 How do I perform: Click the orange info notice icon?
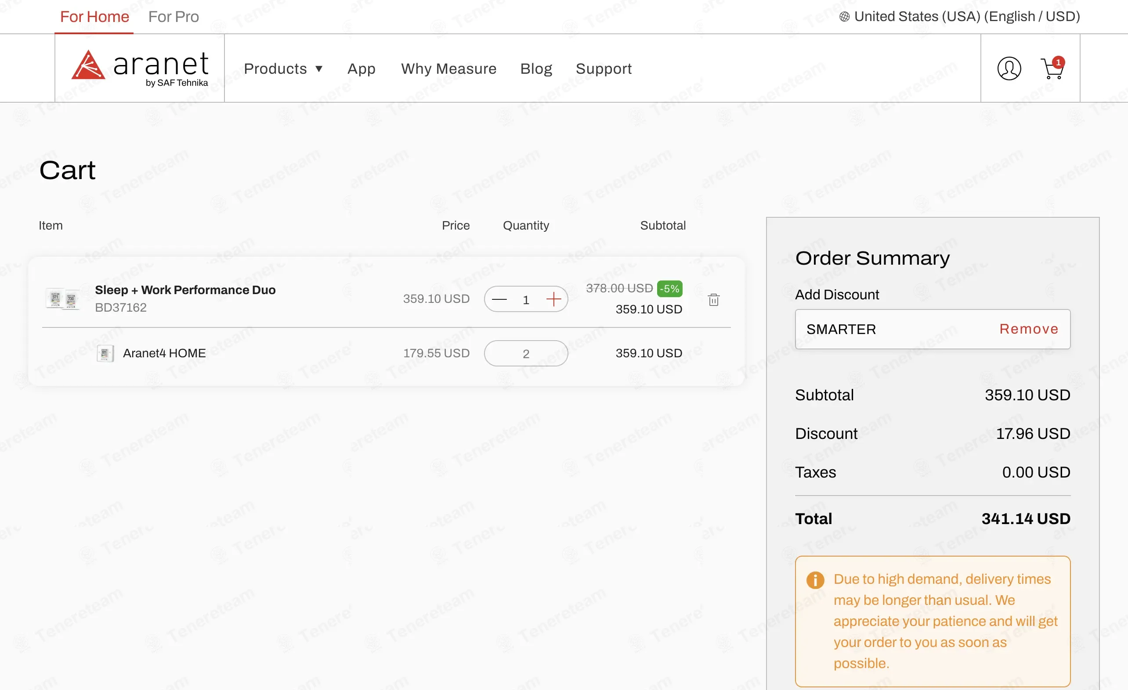point(815,580)
